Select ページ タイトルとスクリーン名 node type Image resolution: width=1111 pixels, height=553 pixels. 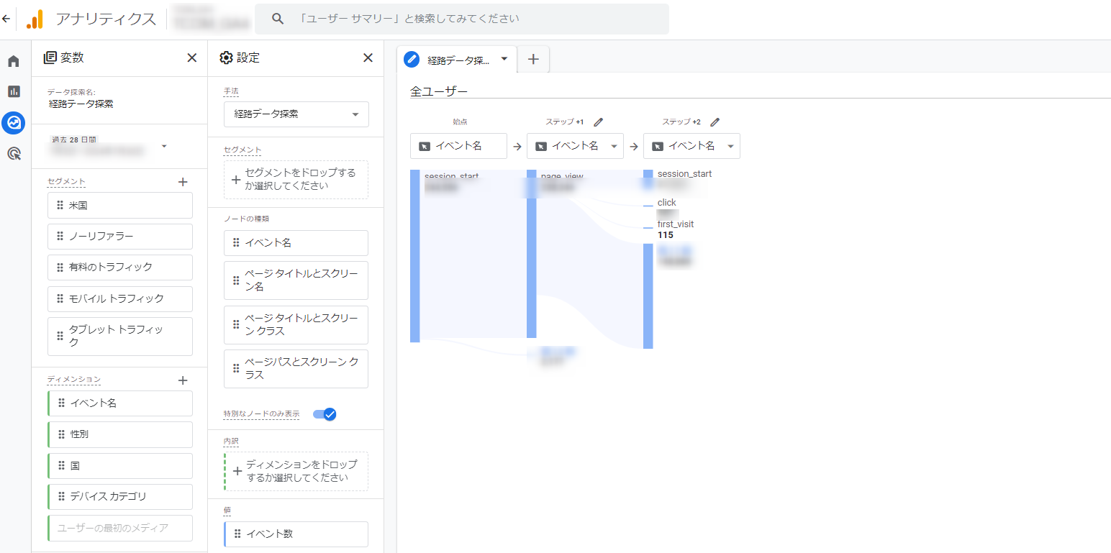(x=296, y=280)
